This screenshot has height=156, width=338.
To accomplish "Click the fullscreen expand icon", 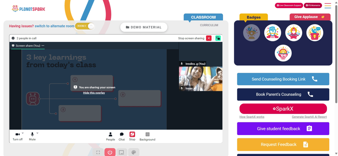I will [x=98, y=152].
